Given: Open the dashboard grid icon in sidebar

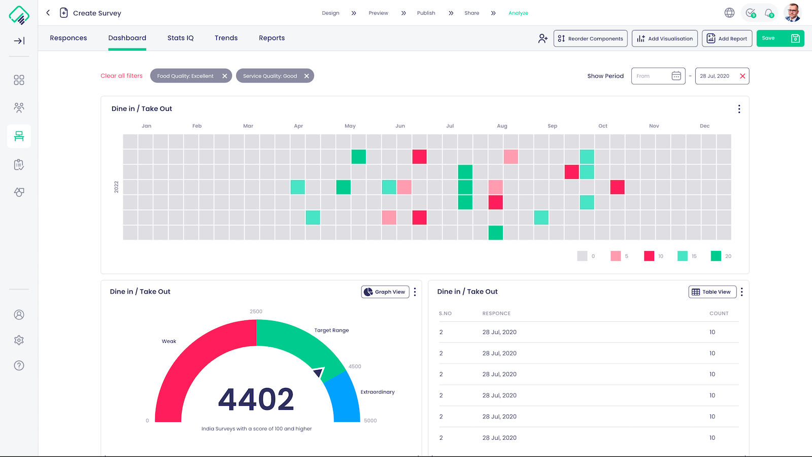Looking at the screenshot, I should [x=19, y=80].
